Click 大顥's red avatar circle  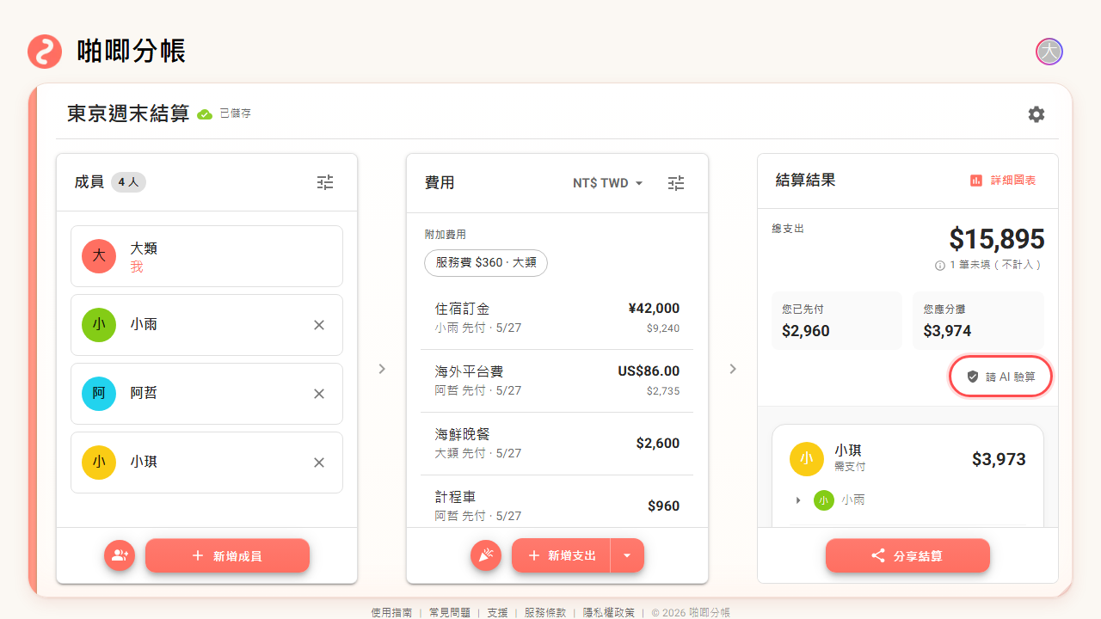(x=99, y=256)
